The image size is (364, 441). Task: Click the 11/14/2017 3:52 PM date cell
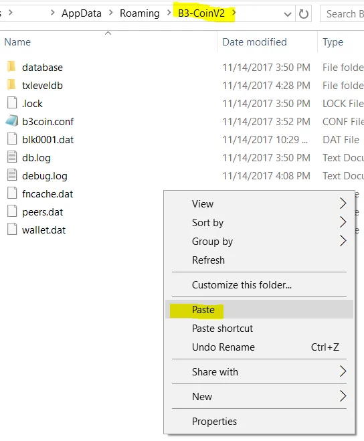click(266, 122)
